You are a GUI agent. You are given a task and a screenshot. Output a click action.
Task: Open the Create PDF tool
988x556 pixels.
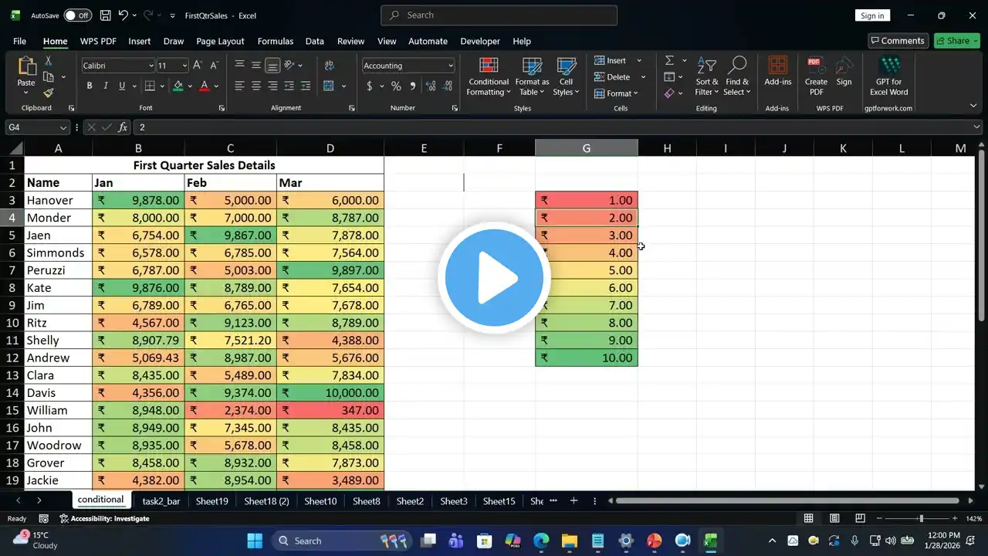click(816, 76)
